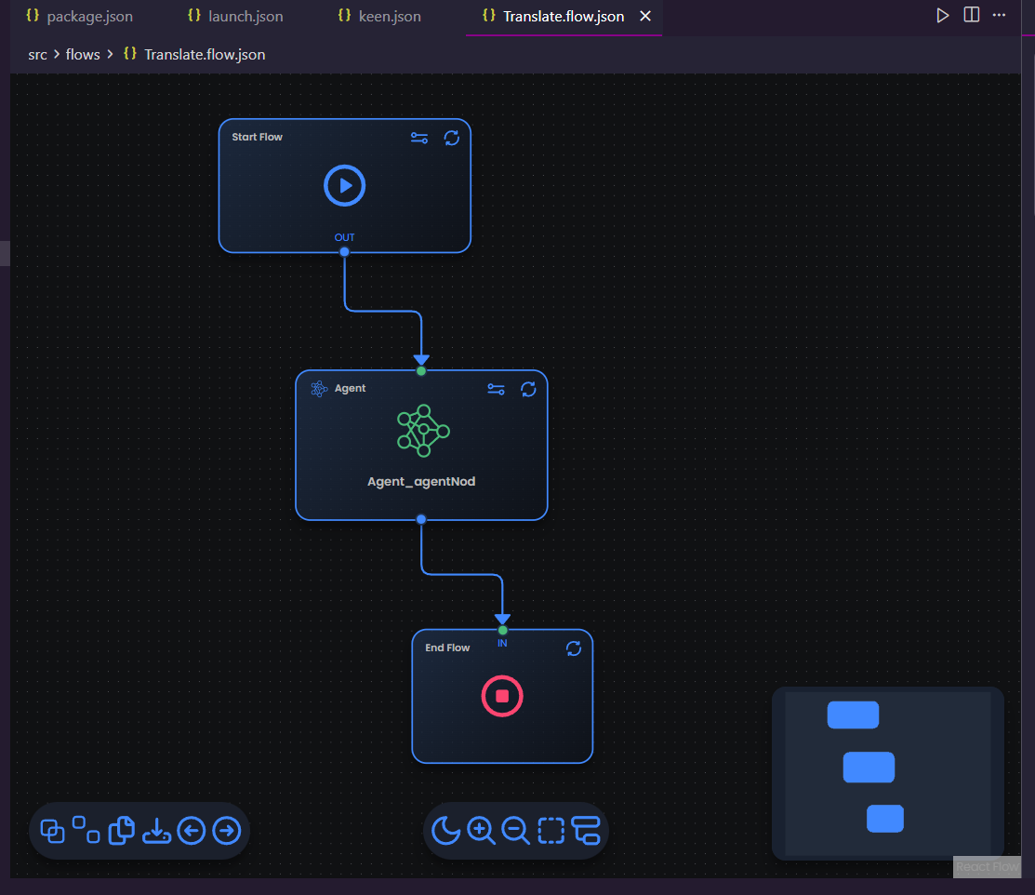Open the package.json tab
The height and width of the screenshot is (895, 1035).
(79, 17)
